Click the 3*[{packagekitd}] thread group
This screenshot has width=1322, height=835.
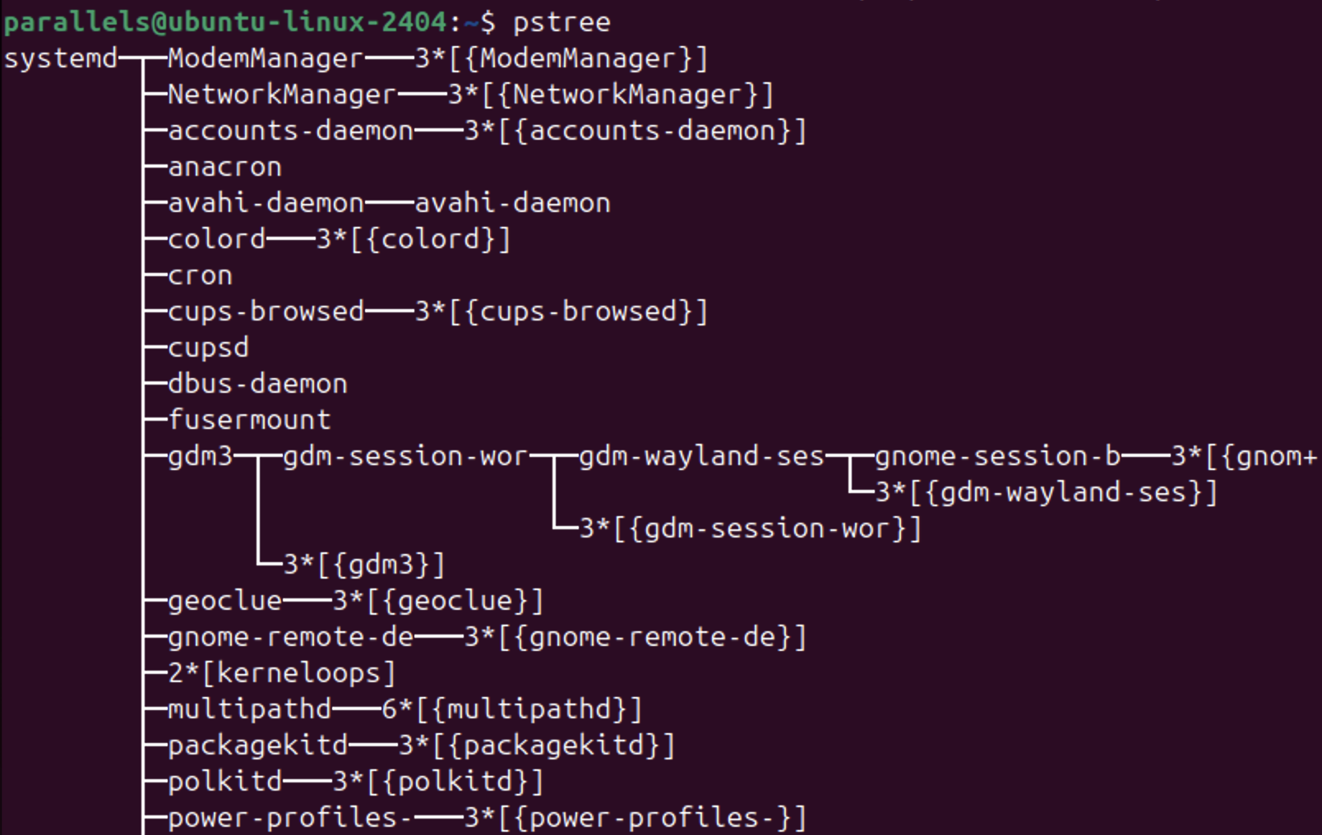tap(537, 746)
